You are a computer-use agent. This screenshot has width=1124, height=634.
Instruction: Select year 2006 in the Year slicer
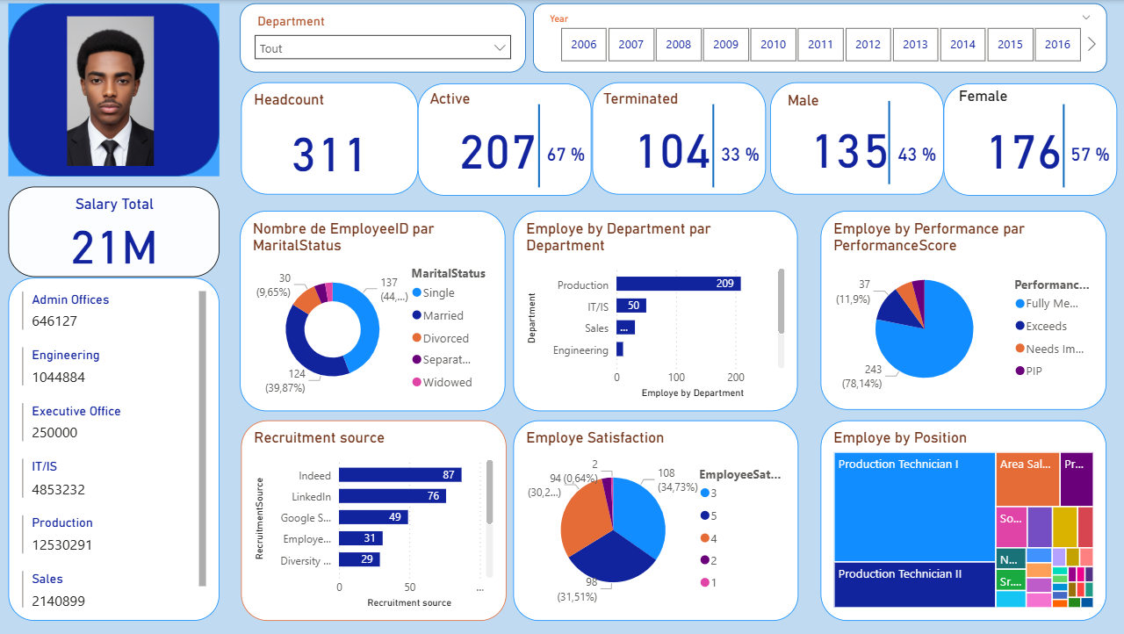click(x=584, y=44)
